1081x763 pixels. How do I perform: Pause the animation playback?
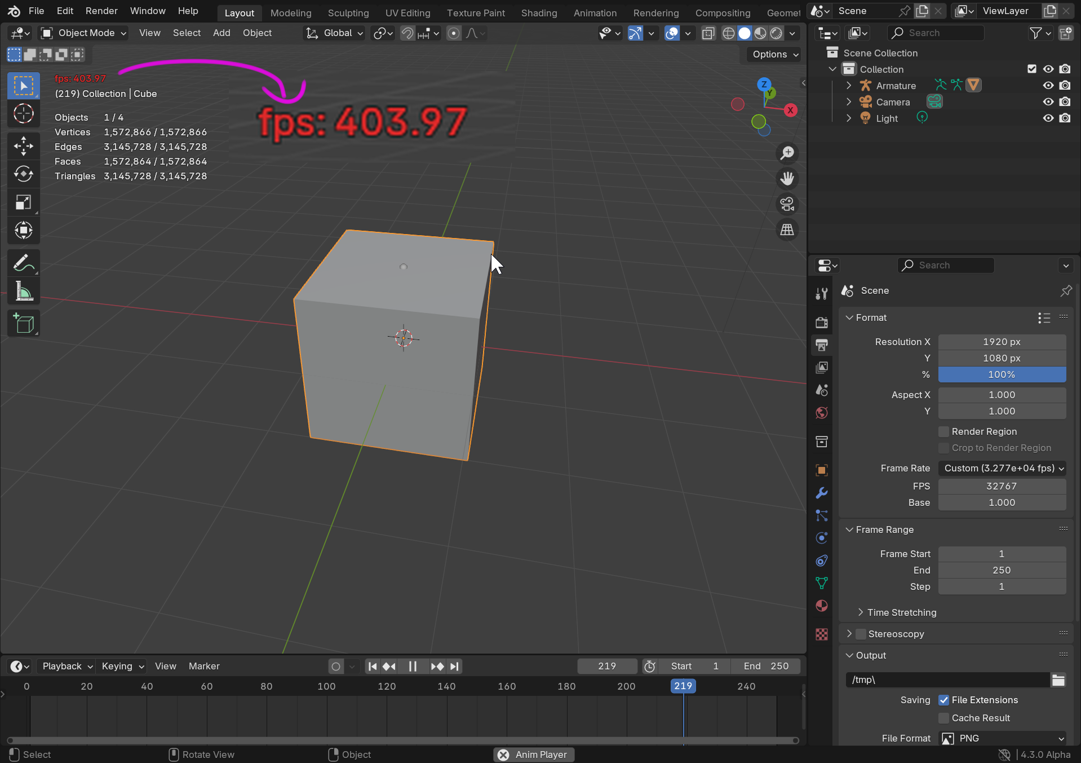413,666
